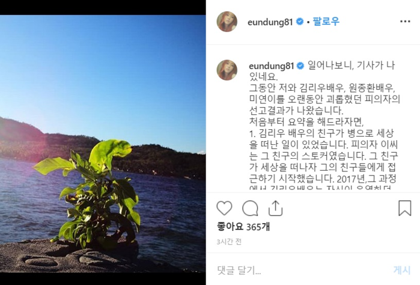The width and height of the screenshot is (420, 285).
Task: Click the verified badge in the post header
Action: [x=300, y=22]
